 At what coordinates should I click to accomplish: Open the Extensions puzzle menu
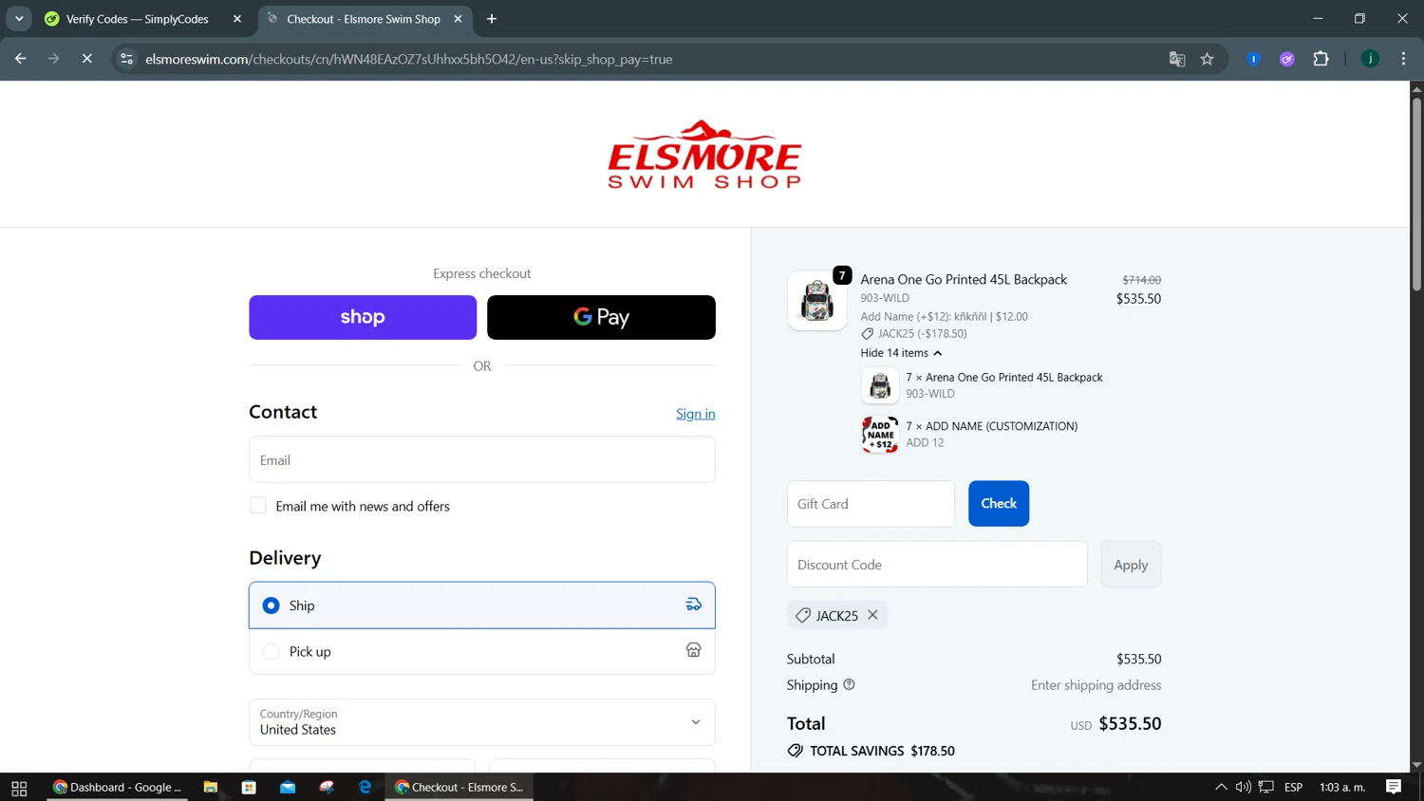(x=1321, y=59)
